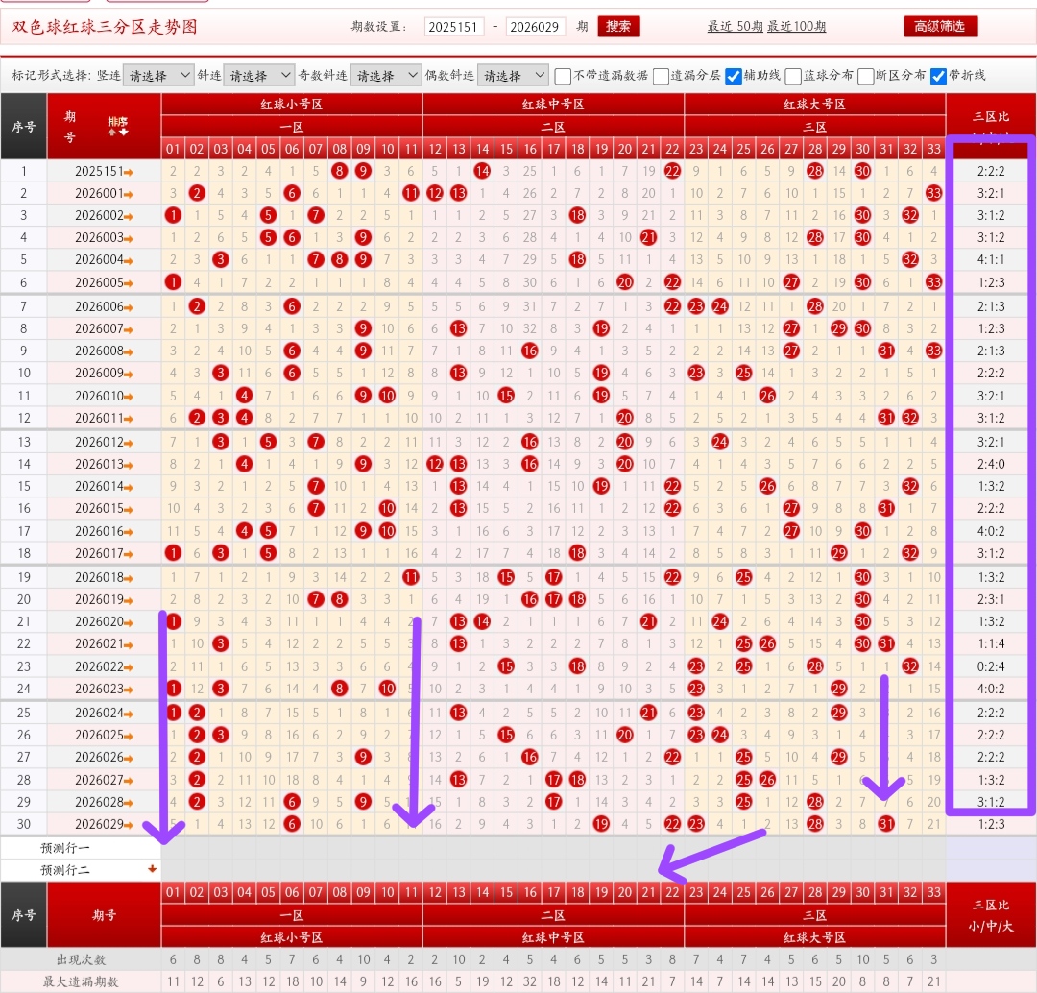Expand the 奇数斜连 dropdown
Screen dimensions: 1037x993
coord(385,75)
